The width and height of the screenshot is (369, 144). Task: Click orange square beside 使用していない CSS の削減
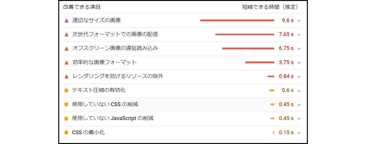coord(66,104)
